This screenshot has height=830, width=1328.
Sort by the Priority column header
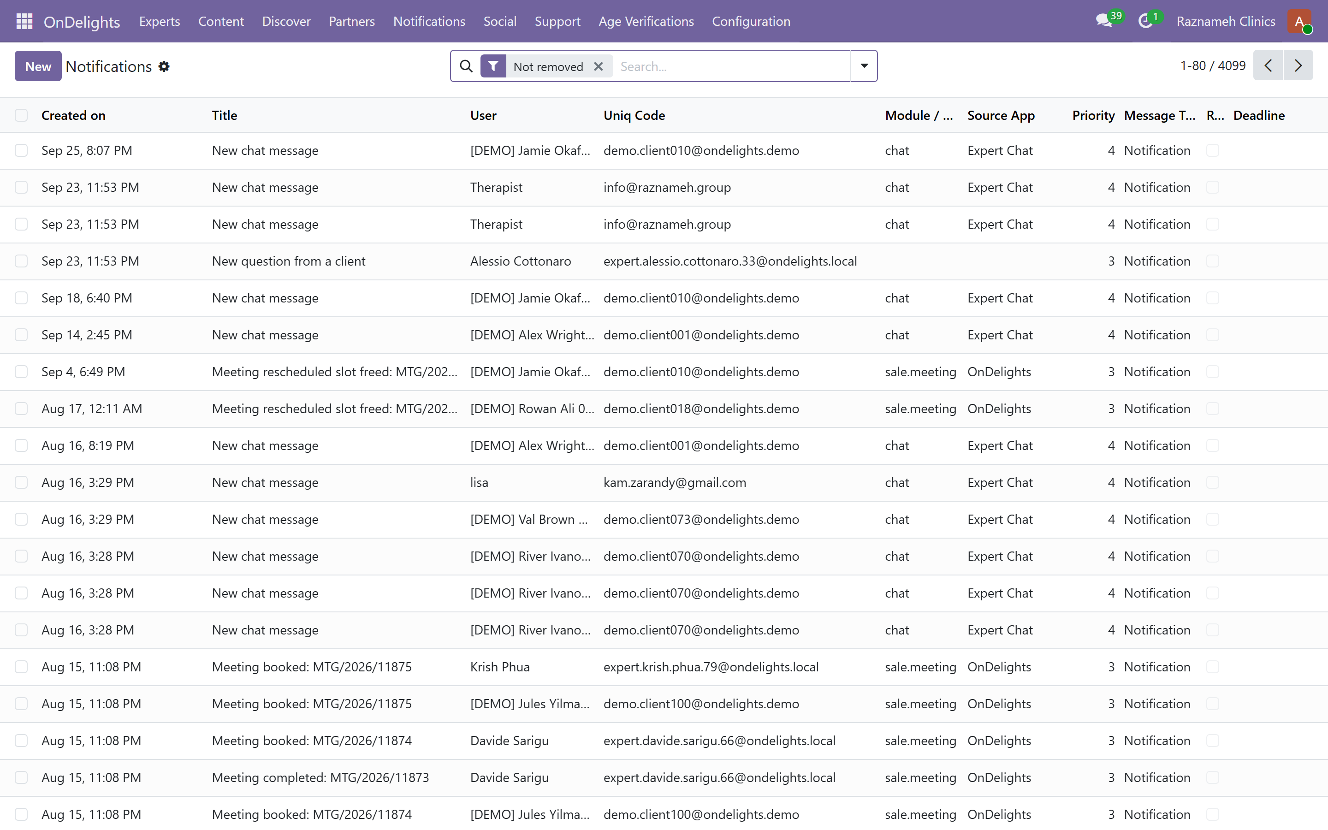click(x=1093, y=115)
